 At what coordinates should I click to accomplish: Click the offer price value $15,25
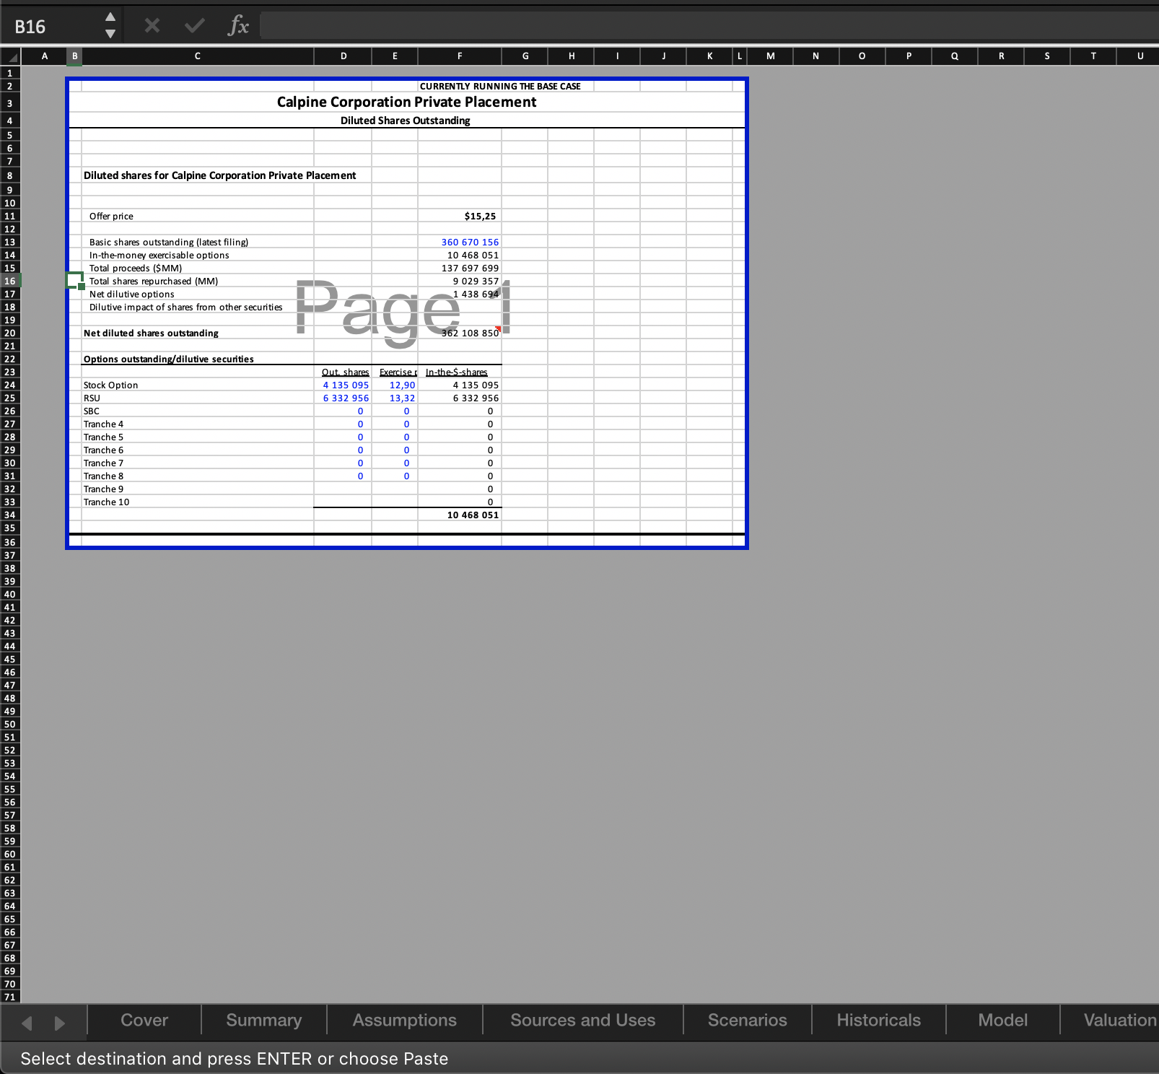pos(480,216)
